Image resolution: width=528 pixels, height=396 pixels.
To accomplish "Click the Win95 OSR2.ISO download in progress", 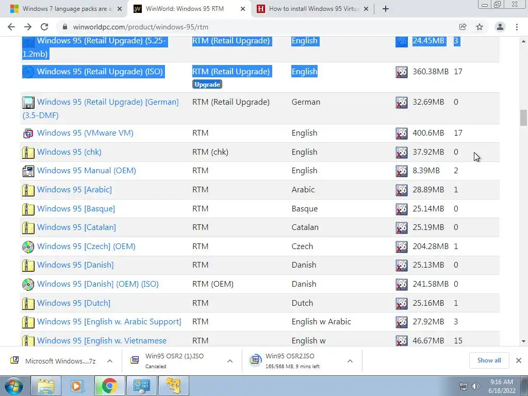I will (296, 360).
